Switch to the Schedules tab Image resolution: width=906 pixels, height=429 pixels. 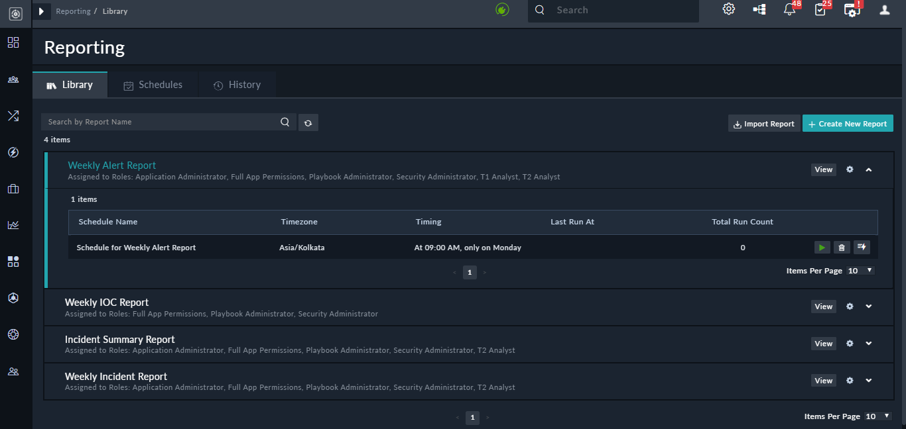153,85
